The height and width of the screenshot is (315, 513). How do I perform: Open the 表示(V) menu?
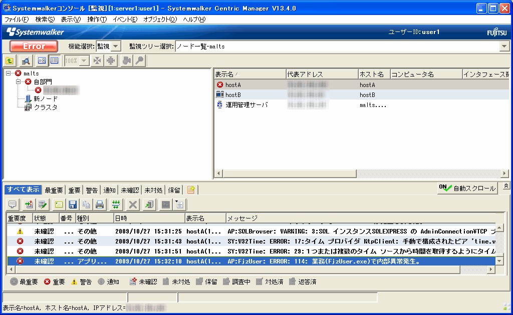point(71,19)
